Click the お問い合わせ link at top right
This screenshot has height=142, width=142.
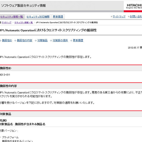(x=136, y=17)
